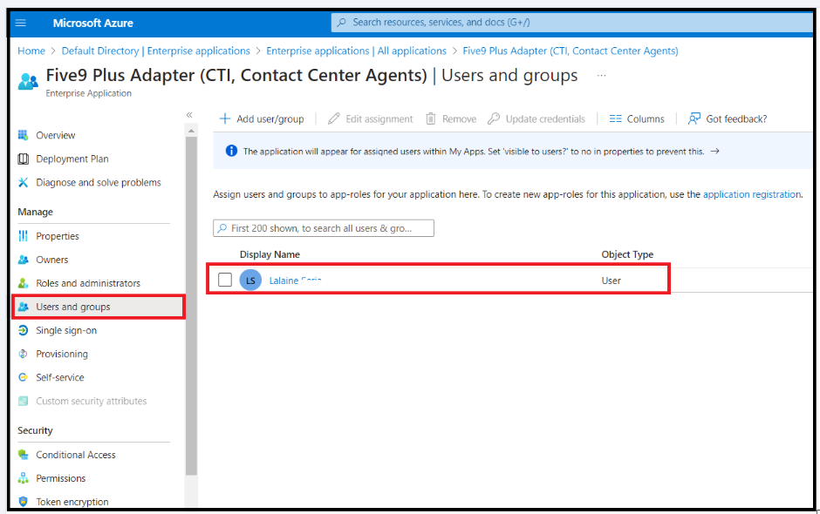Sort by Display Name column header
The height and width of the screenshot is (514, 820).
270,254
